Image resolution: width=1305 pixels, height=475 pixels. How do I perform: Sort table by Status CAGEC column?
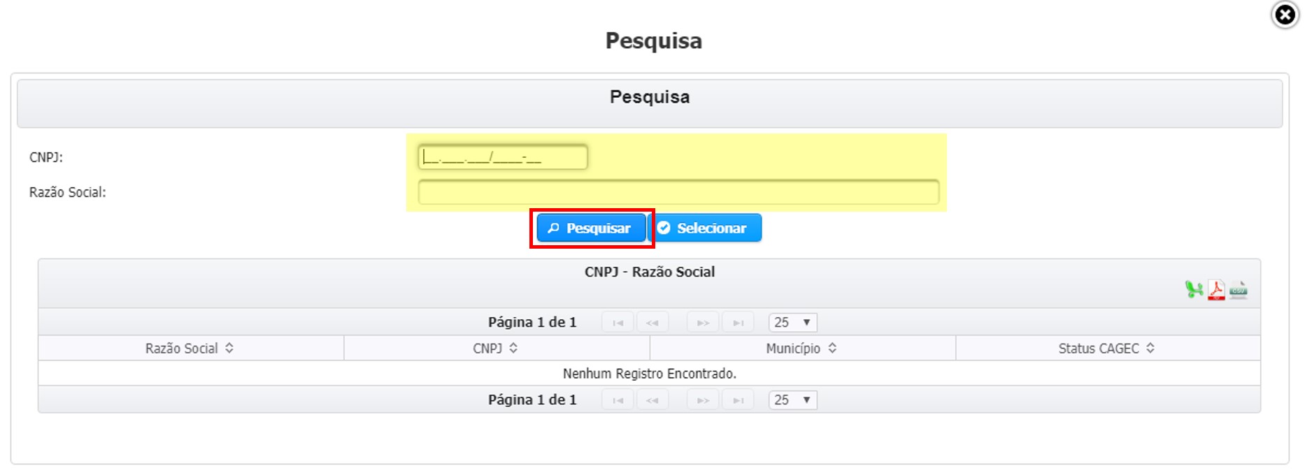(x=1106, y=348)
